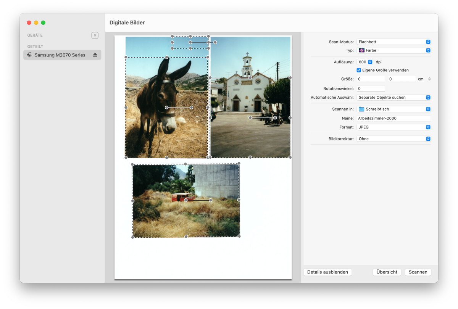Click the right-middle handle of the church selection
458x309 pixels.
[290, 117]
